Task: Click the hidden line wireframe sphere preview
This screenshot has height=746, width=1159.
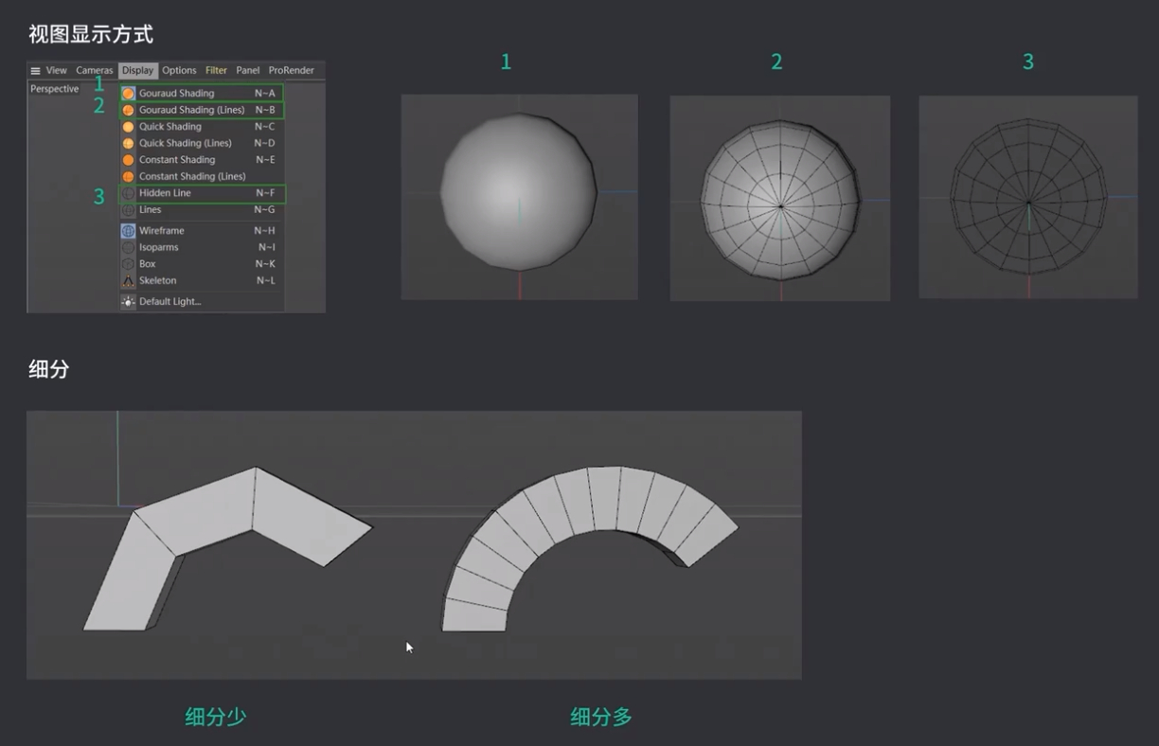Action: click(x=1028, y=197)
